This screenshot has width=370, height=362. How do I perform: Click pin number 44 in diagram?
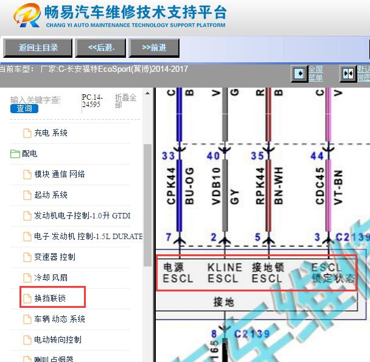(317, 156)
